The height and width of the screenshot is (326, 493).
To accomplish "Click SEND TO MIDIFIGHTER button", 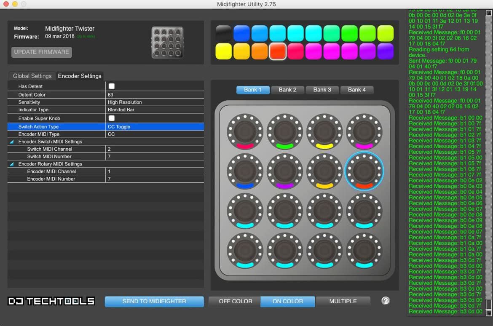I will coord(154,301).
